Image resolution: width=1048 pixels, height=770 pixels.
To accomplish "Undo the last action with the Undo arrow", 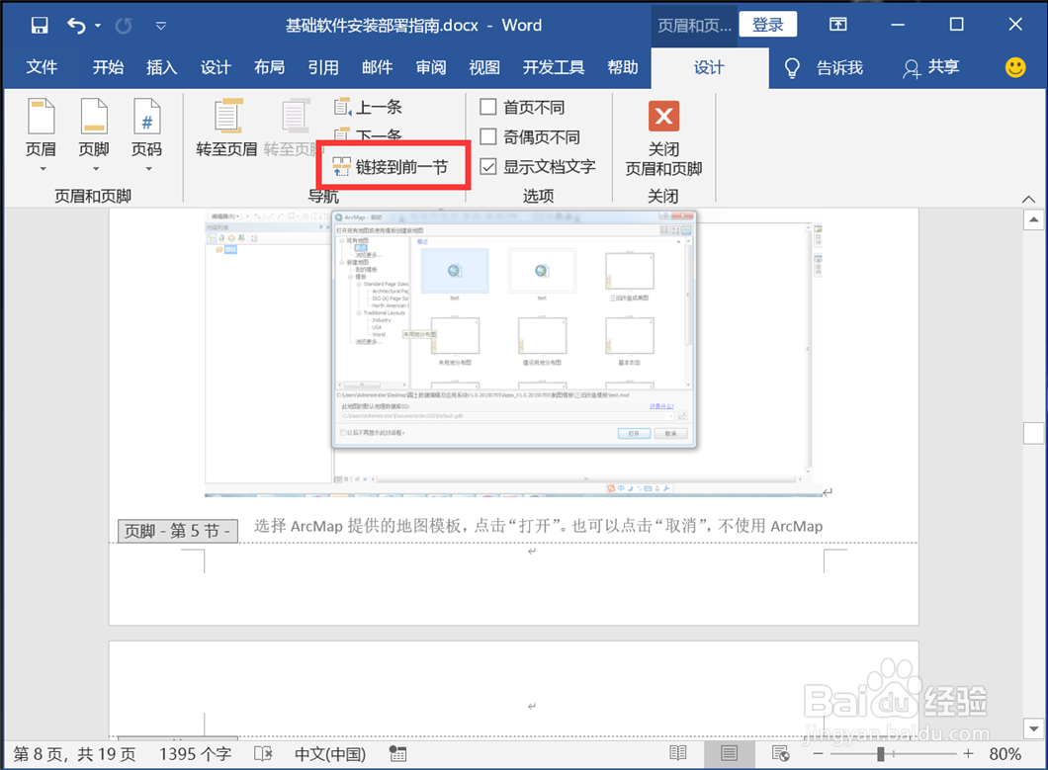I will coord(76,26).
